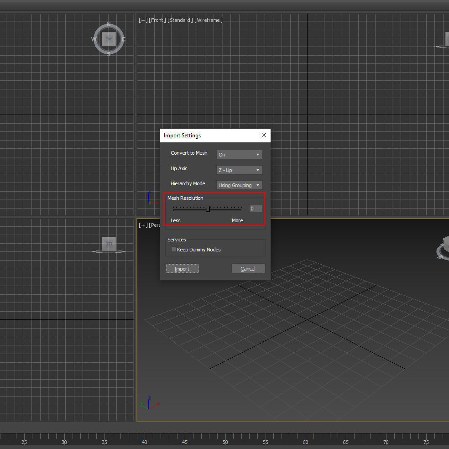Click the 'Less' label under Mesh Resolution
Image resolution: width=449 pixels, height=449 pixels.
pos(176,220)
